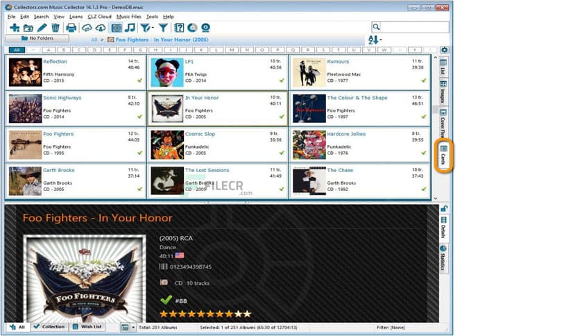Switch to the Cover Flow view tab

tap(443, 122)
